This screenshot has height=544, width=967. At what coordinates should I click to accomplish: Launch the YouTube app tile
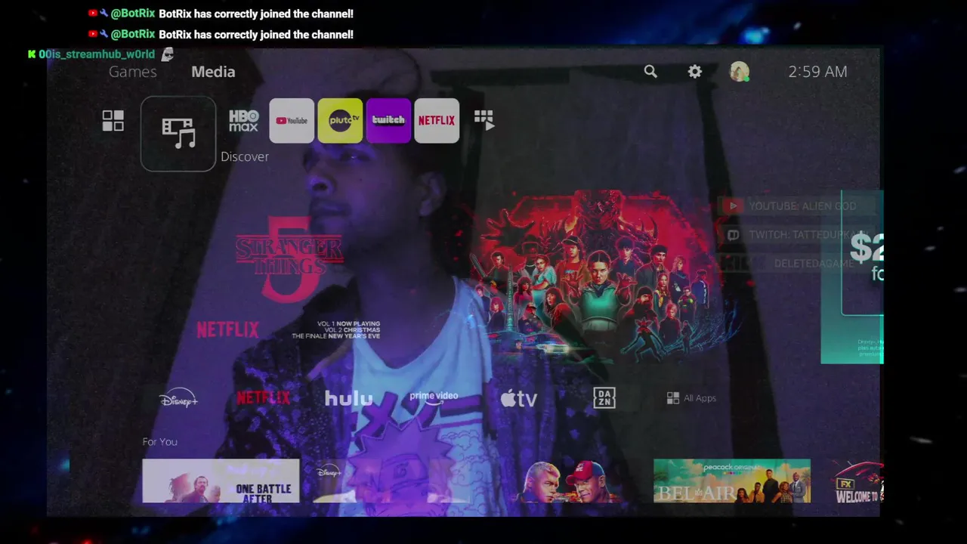click(292, 121)
